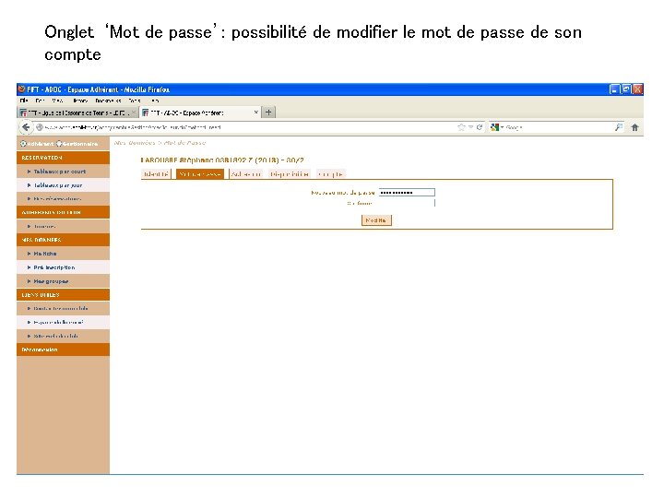Click the site identity globe icon
This screenshot has width=664, height=498.
coord(40,127)
